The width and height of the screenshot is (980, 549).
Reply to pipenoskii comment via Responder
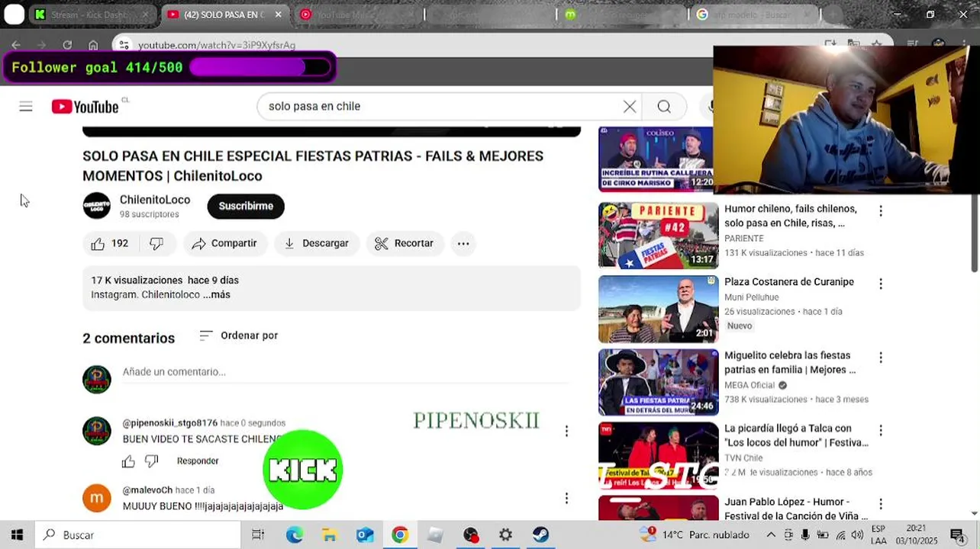[198, 461]
